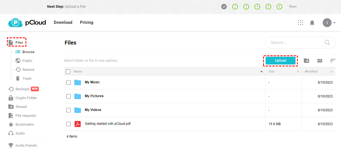Open the notifications bell
Image resolution: width=341 pixels, height=155 pixels.
(x=312, y=23)
